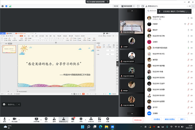Expand audio options arrow next to 静音
Image resolution: width=195 pixels, height=130 pixels.
[9, 120]
